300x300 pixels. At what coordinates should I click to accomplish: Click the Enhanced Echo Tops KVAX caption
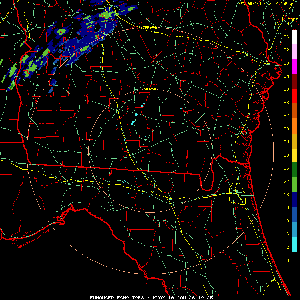151,298
